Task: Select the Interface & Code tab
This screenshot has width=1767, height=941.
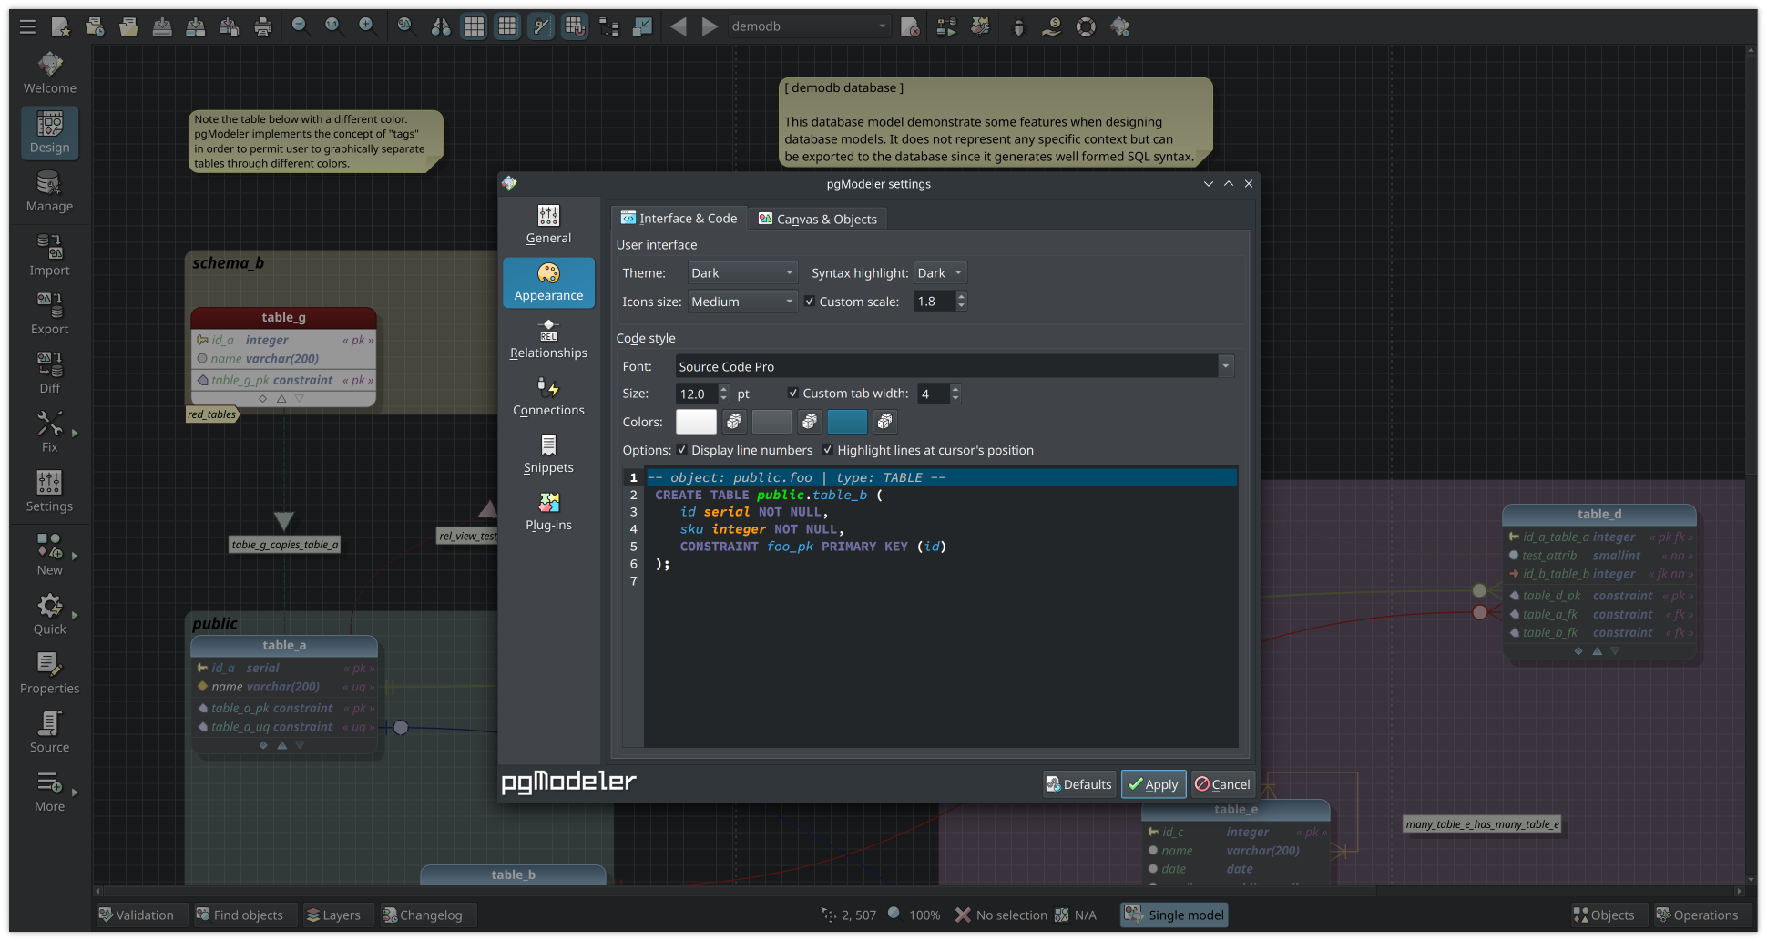Action: point(679,218)
